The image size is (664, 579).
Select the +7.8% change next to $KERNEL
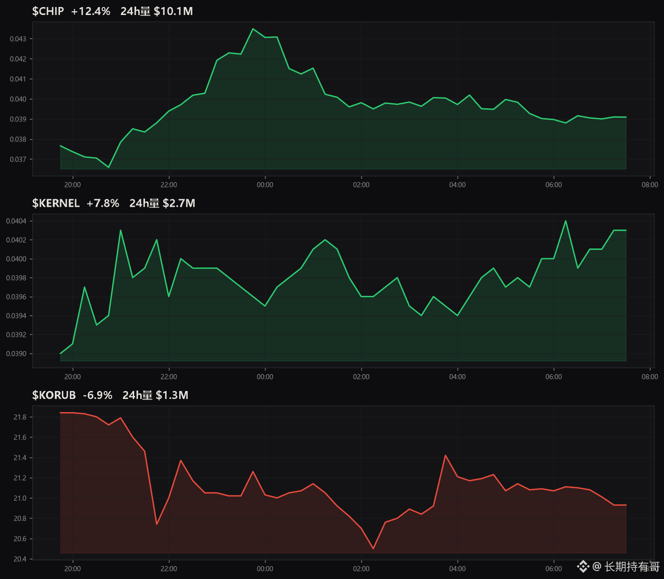(x=103, y=203)
